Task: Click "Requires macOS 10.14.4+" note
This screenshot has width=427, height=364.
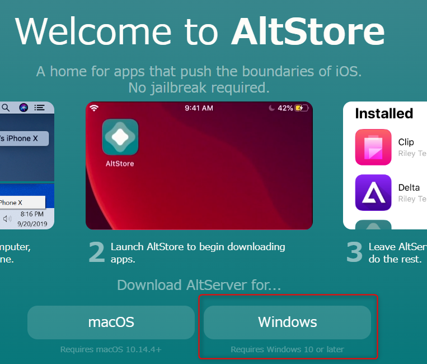Action: (111, 349)
